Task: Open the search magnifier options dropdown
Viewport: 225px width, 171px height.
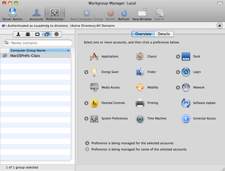Action: (7, 43)
